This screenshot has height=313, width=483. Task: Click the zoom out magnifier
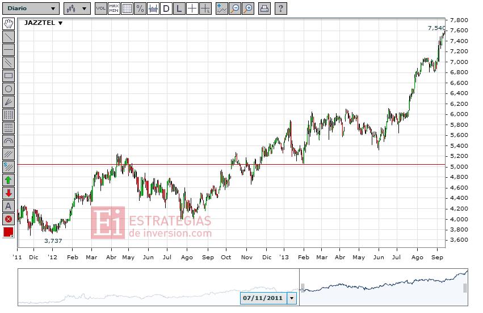pos(234,8)
